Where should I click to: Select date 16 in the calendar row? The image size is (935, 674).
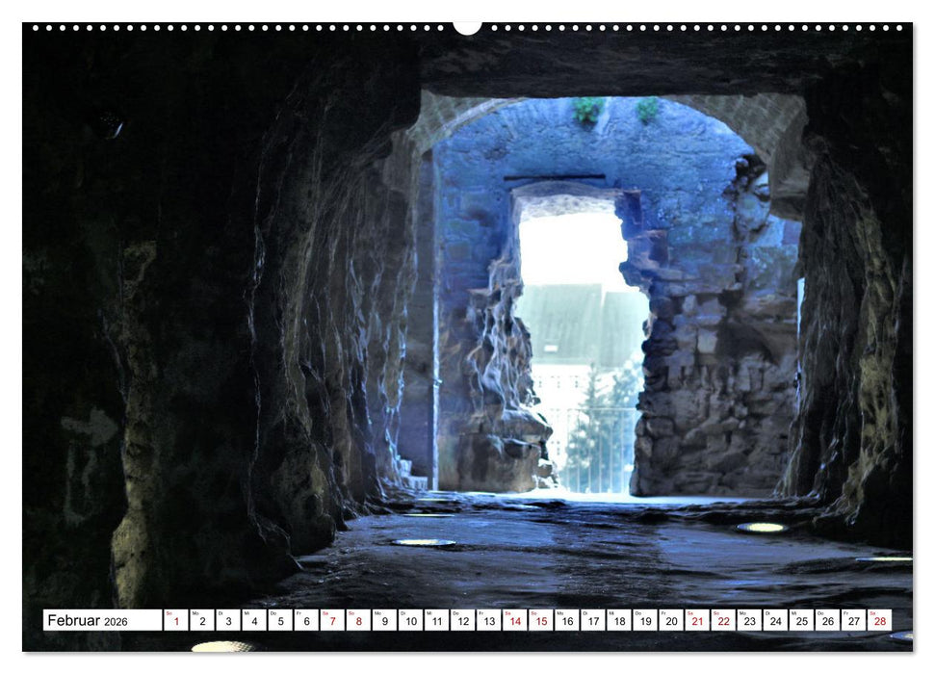pyautogui.click(x=566, y=620)
